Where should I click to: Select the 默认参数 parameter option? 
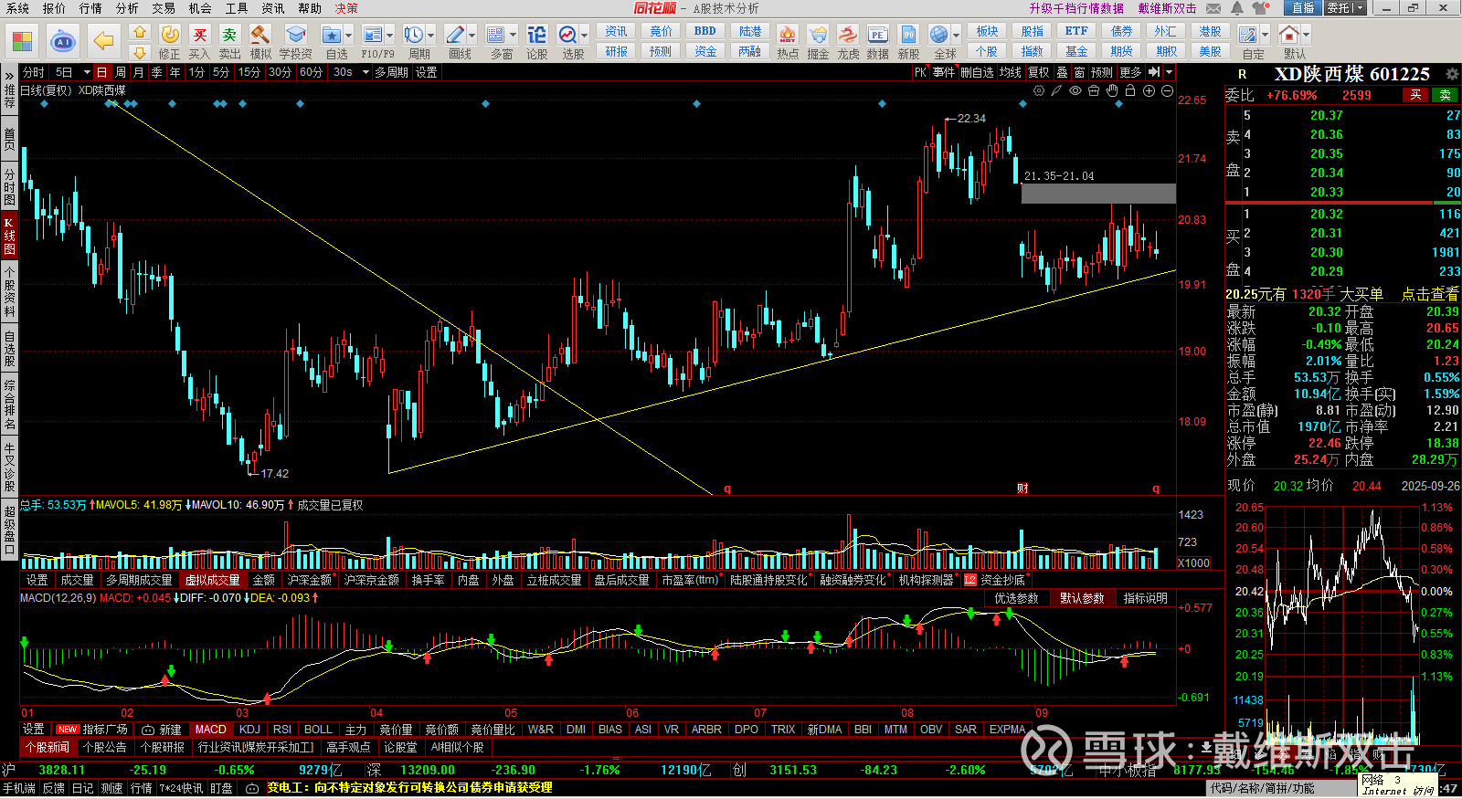[1082, 598]
